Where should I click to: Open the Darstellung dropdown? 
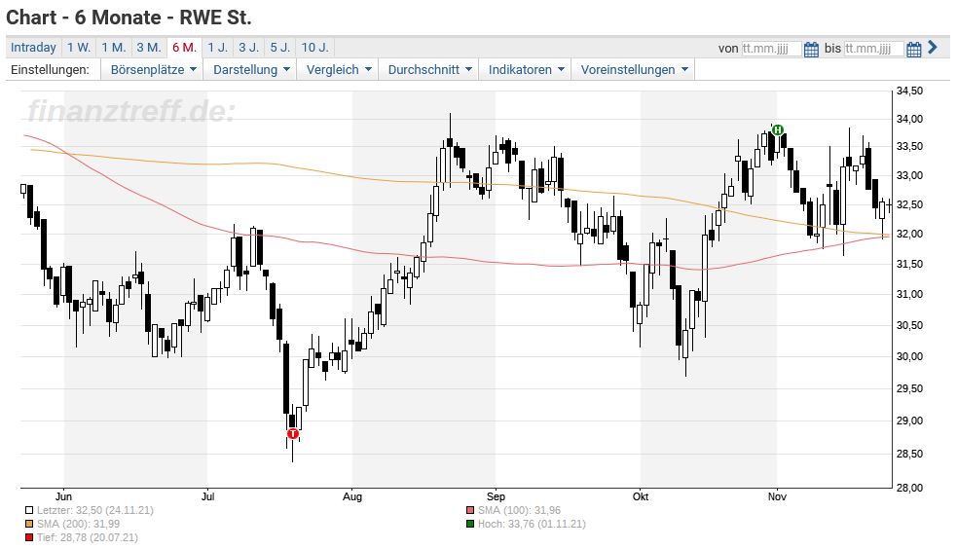pos(251,69)
